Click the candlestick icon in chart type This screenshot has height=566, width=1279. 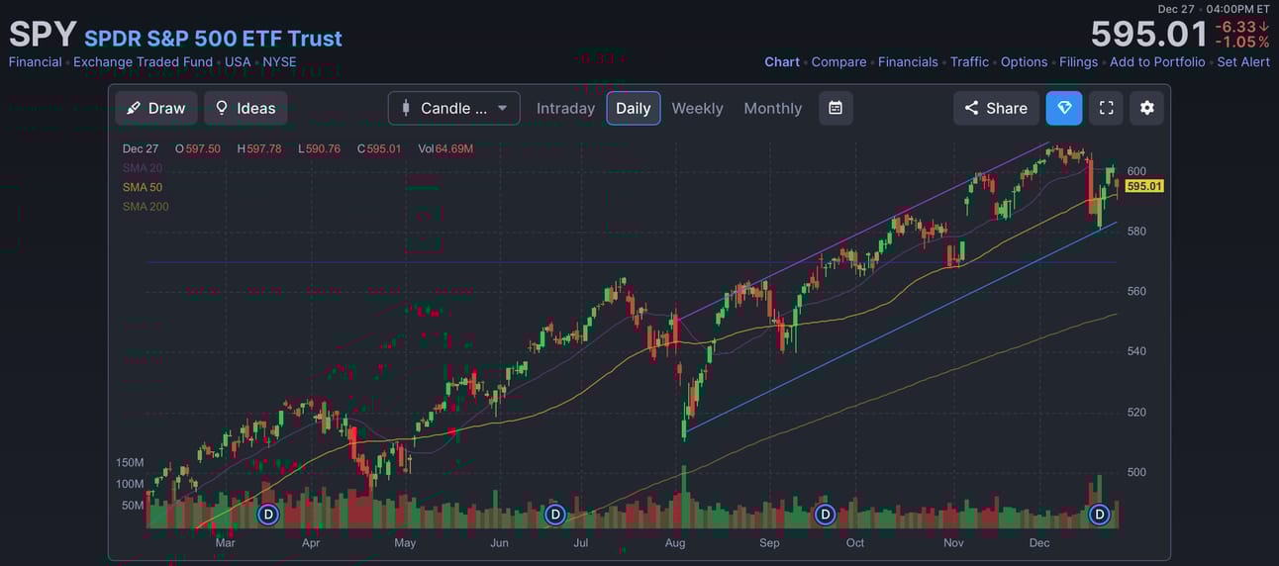(406, 108)
